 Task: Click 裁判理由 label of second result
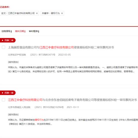(x=13, y=115)
